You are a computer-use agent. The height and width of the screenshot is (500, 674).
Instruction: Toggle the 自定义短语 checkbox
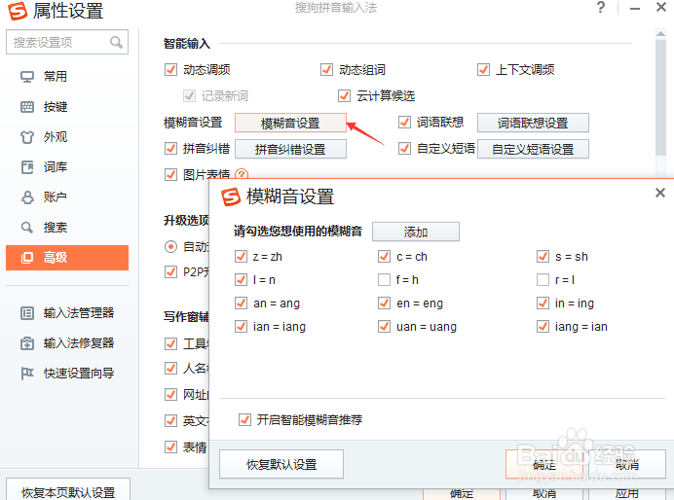pyautogui.click(x=404, y=149)
